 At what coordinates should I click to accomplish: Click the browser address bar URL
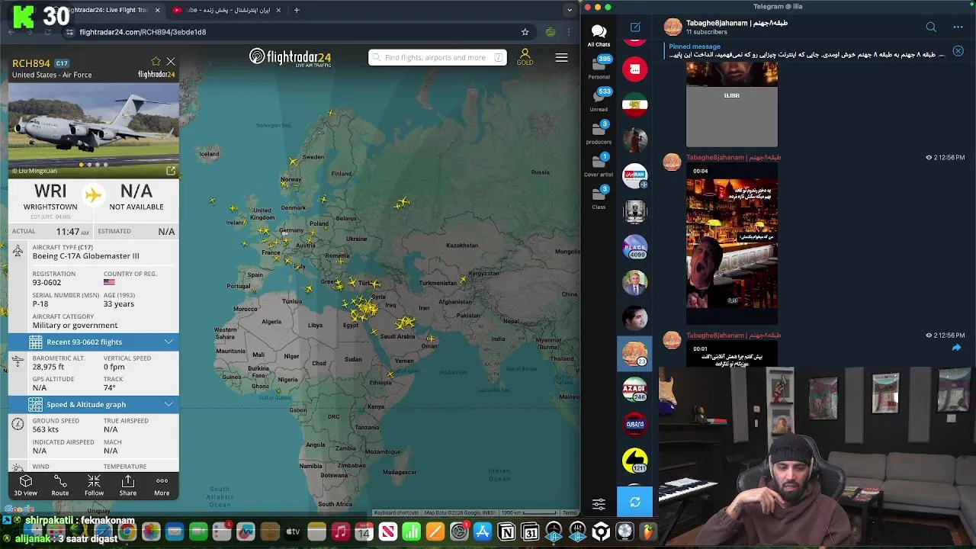click(143, 32)
